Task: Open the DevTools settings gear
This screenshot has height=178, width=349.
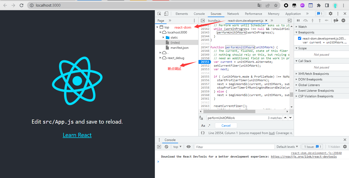Action: click(x=331, y=14)
